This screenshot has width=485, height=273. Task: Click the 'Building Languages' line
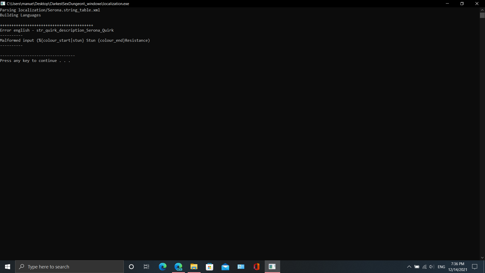20,15
